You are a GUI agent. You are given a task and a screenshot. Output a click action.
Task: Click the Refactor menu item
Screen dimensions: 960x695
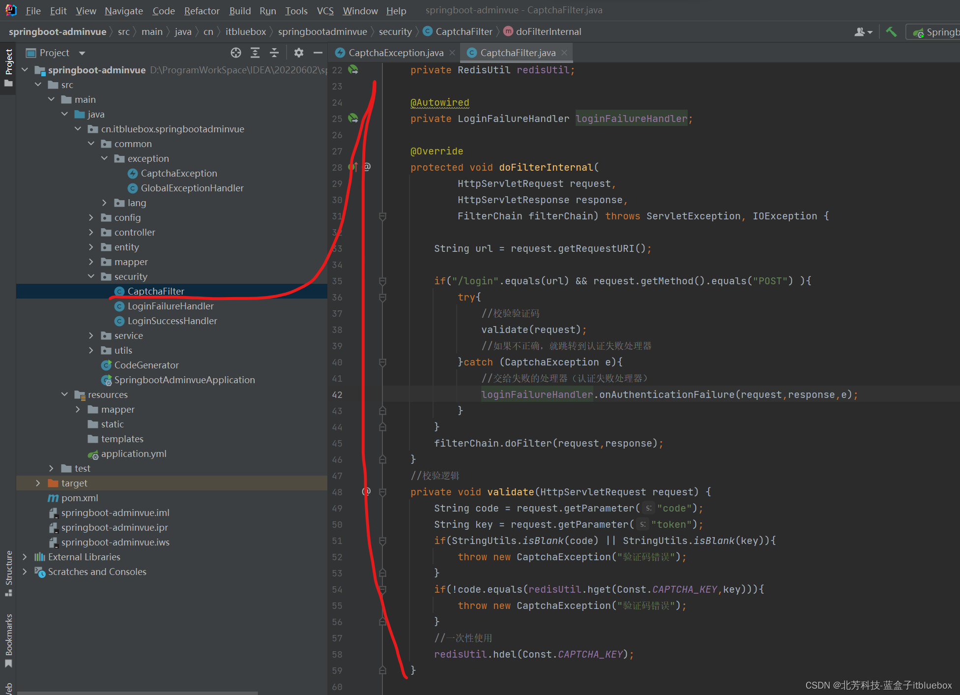click(x=201, y=10)
